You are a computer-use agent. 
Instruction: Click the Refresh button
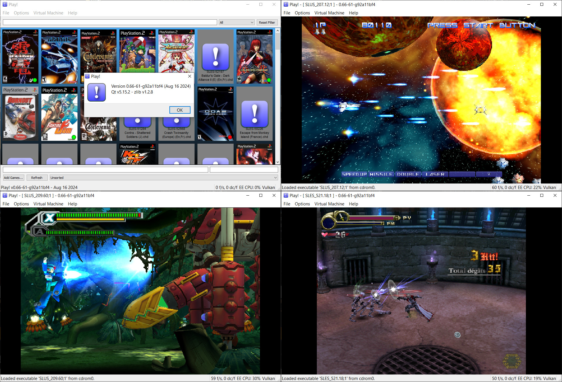[37, 177]
